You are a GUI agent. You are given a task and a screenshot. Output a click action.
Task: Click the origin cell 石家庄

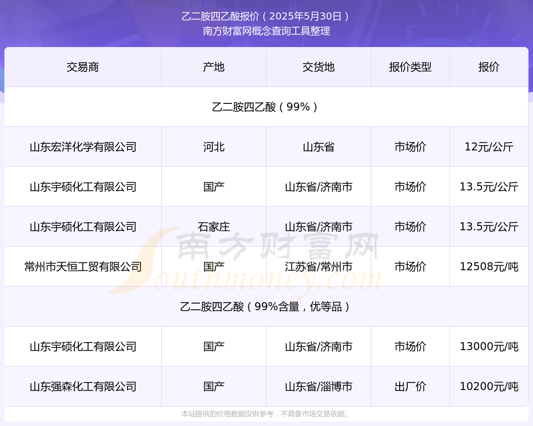tap(214, 227)
